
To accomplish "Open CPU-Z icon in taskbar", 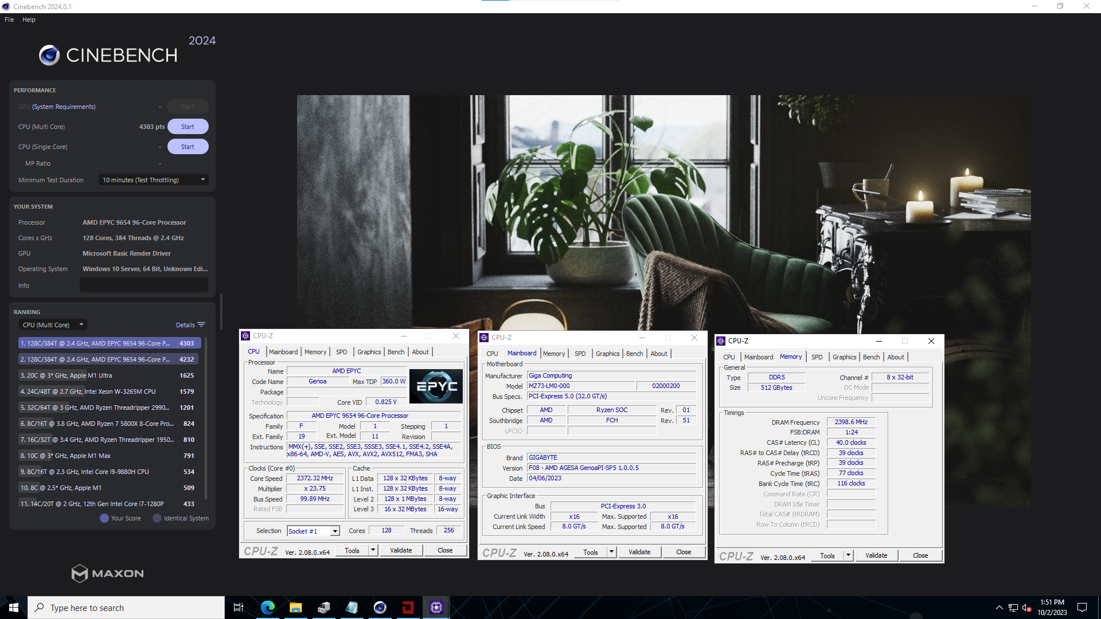I will [436, 608].
